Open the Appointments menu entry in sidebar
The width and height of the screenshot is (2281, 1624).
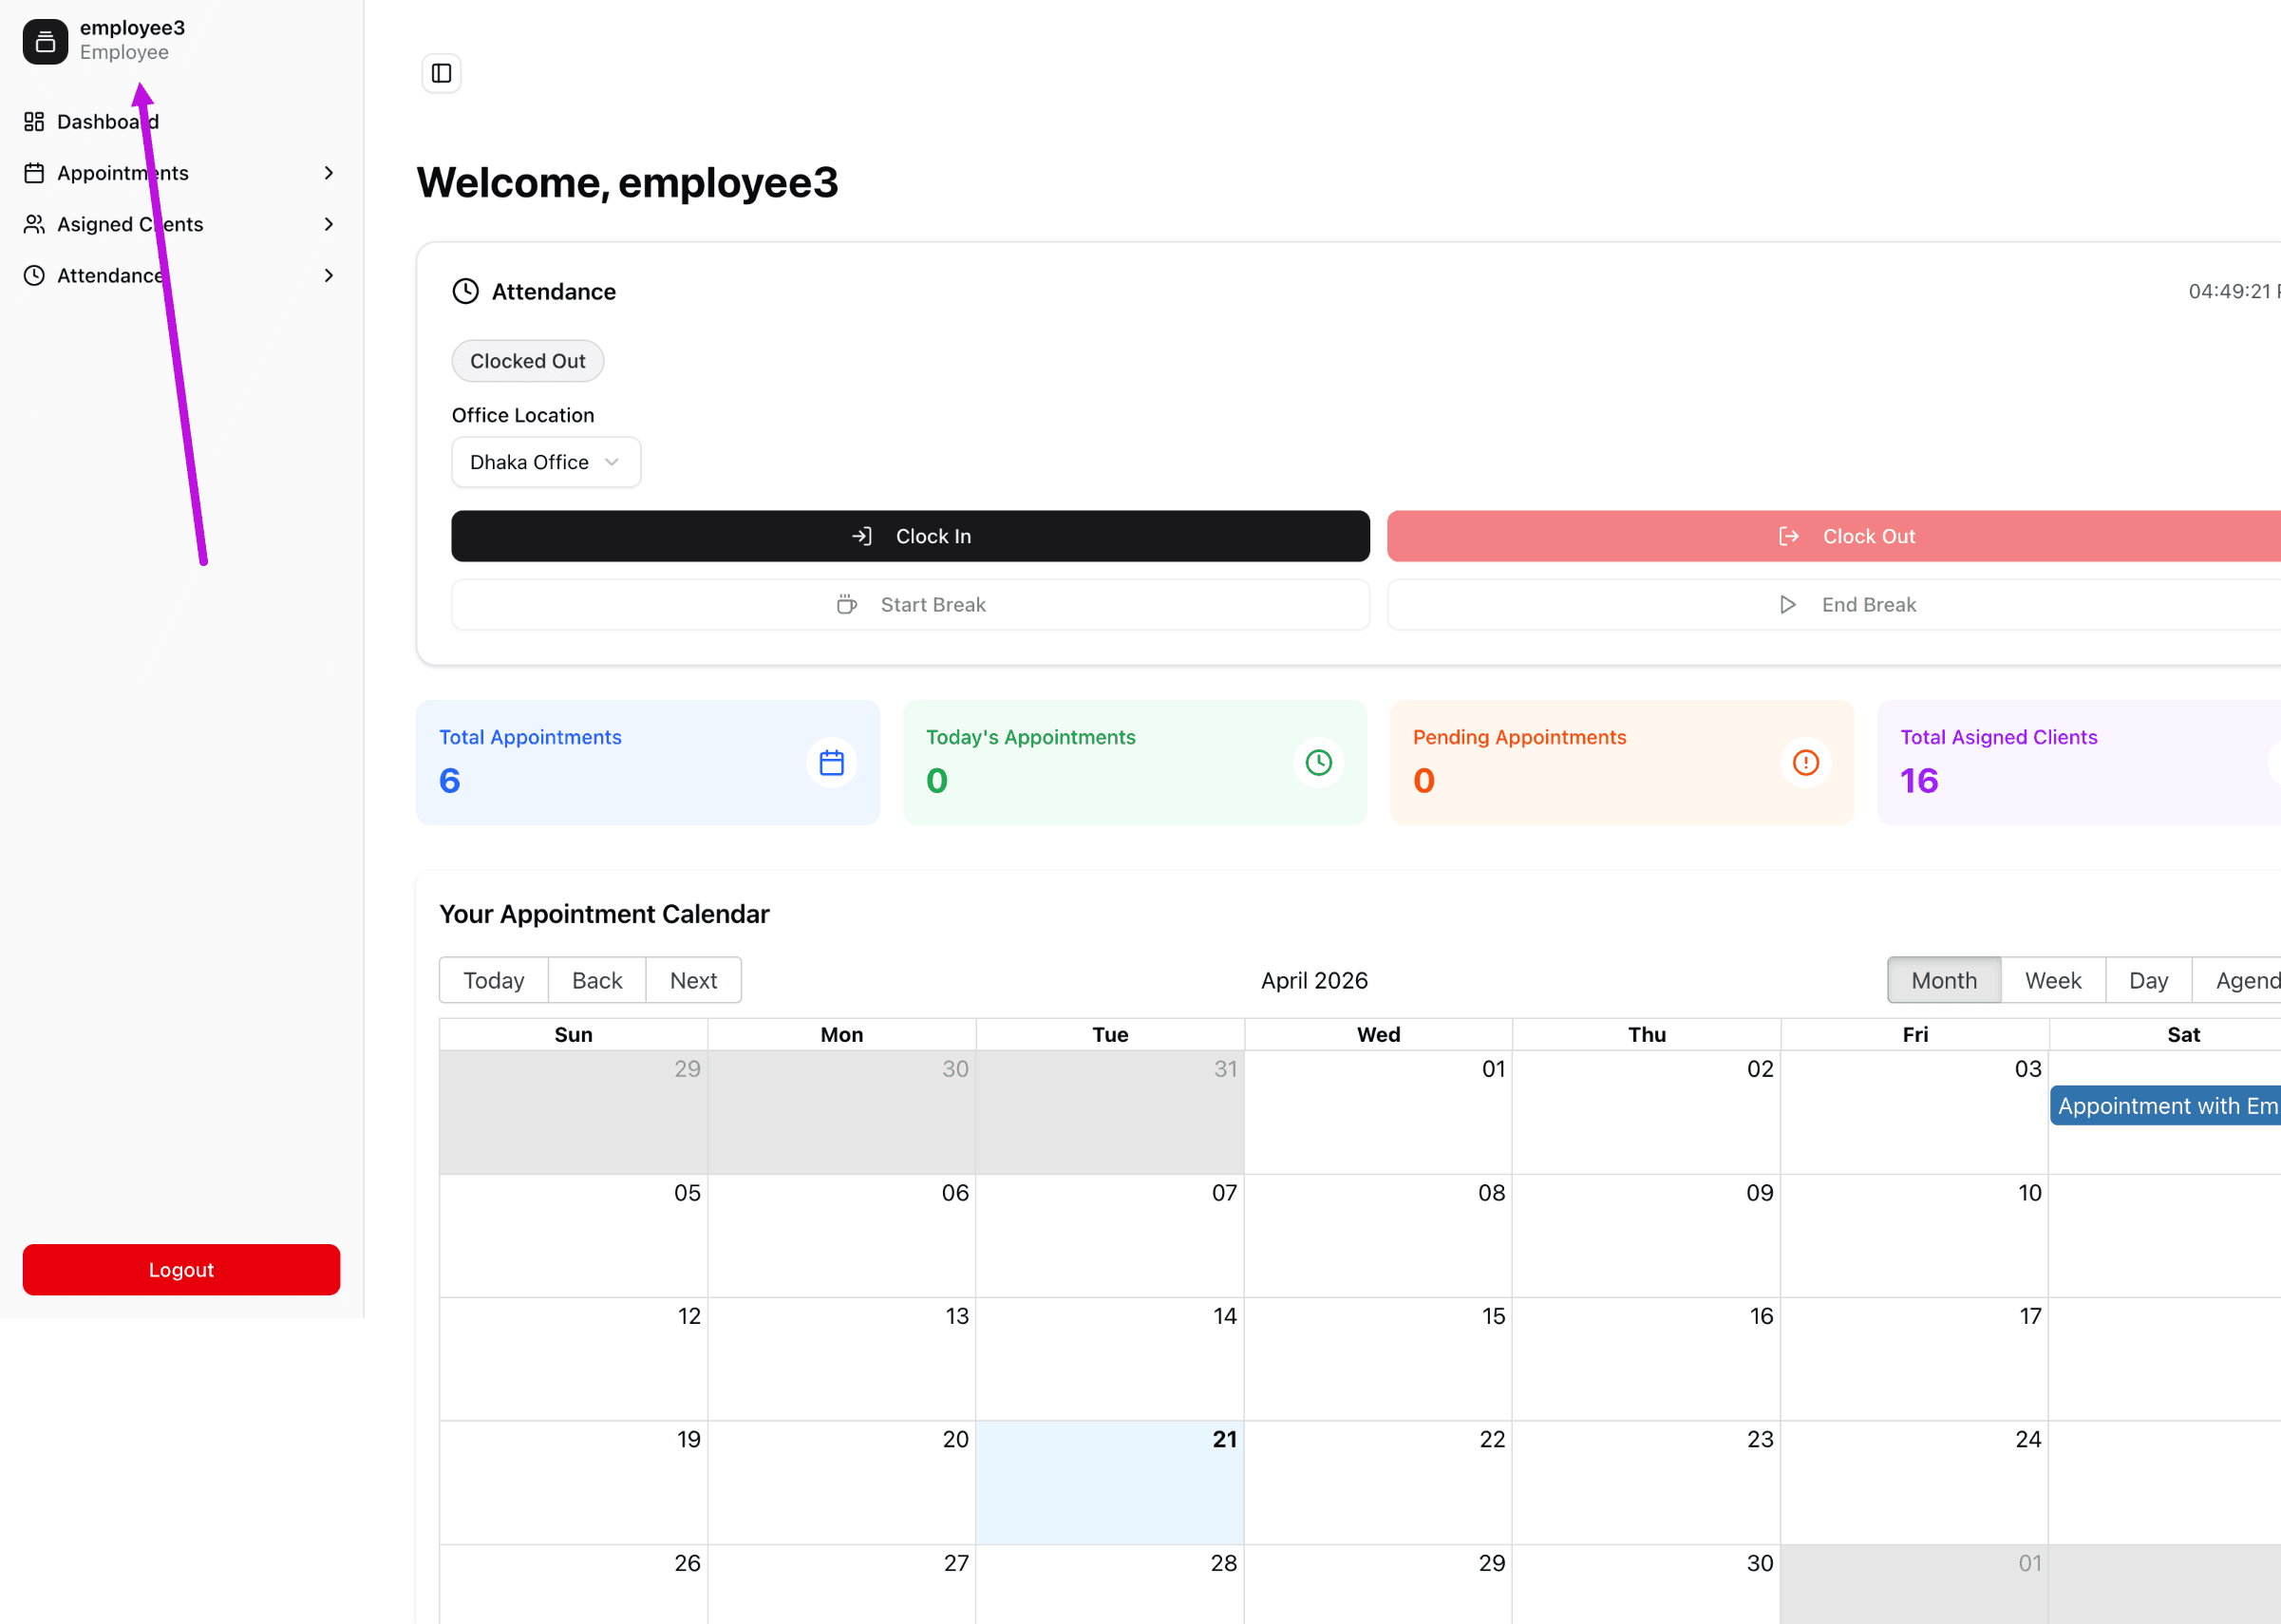pyautogui.click(x=123, y=173)
